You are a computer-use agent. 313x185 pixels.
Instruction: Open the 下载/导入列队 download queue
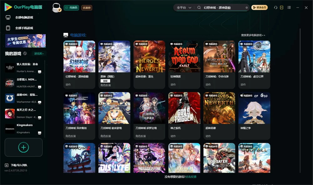[16, 165]
